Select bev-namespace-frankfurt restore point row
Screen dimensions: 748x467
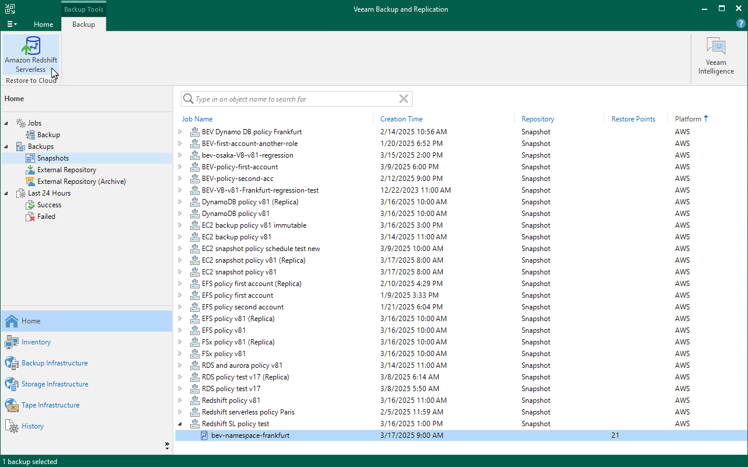click(x=461, y=435)
